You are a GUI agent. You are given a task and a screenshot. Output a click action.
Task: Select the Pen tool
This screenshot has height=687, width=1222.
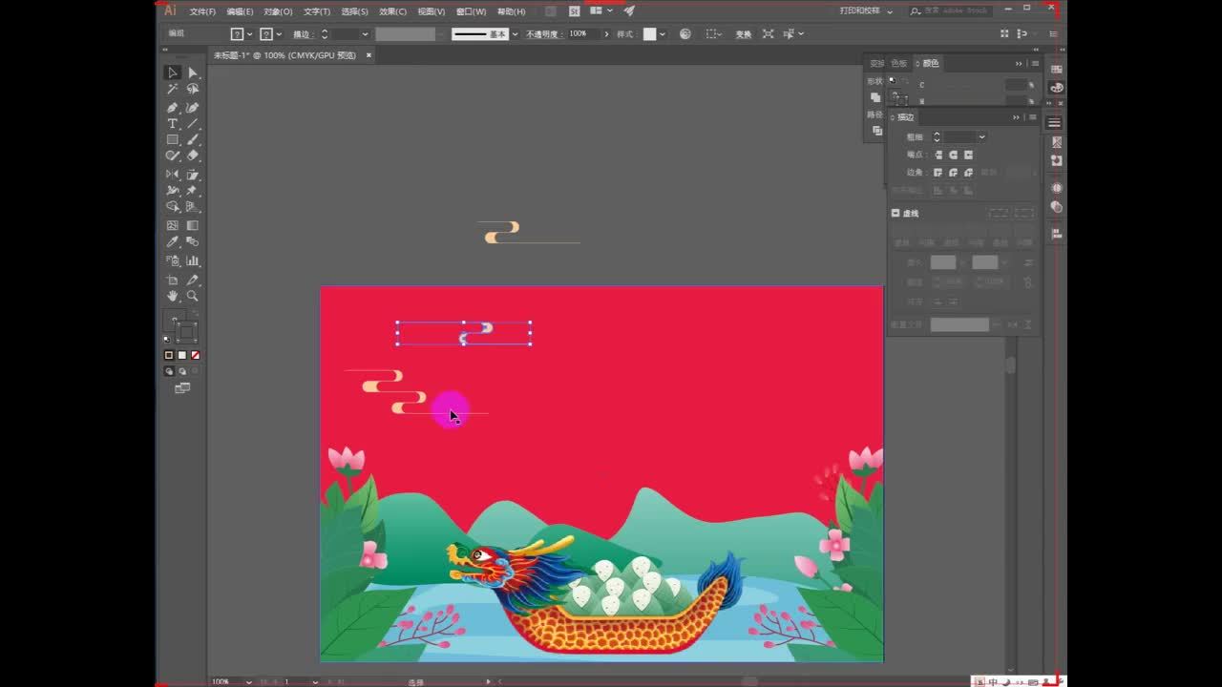point(173,107)
